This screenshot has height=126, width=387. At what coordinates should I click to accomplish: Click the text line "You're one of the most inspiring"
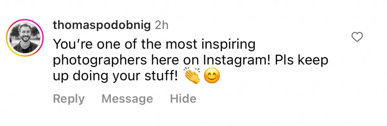[x=154, y=45]
